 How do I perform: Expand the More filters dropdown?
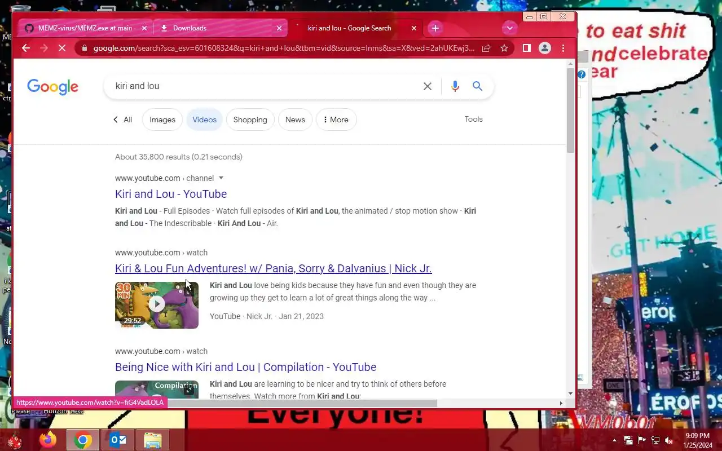tap(336, 120)
